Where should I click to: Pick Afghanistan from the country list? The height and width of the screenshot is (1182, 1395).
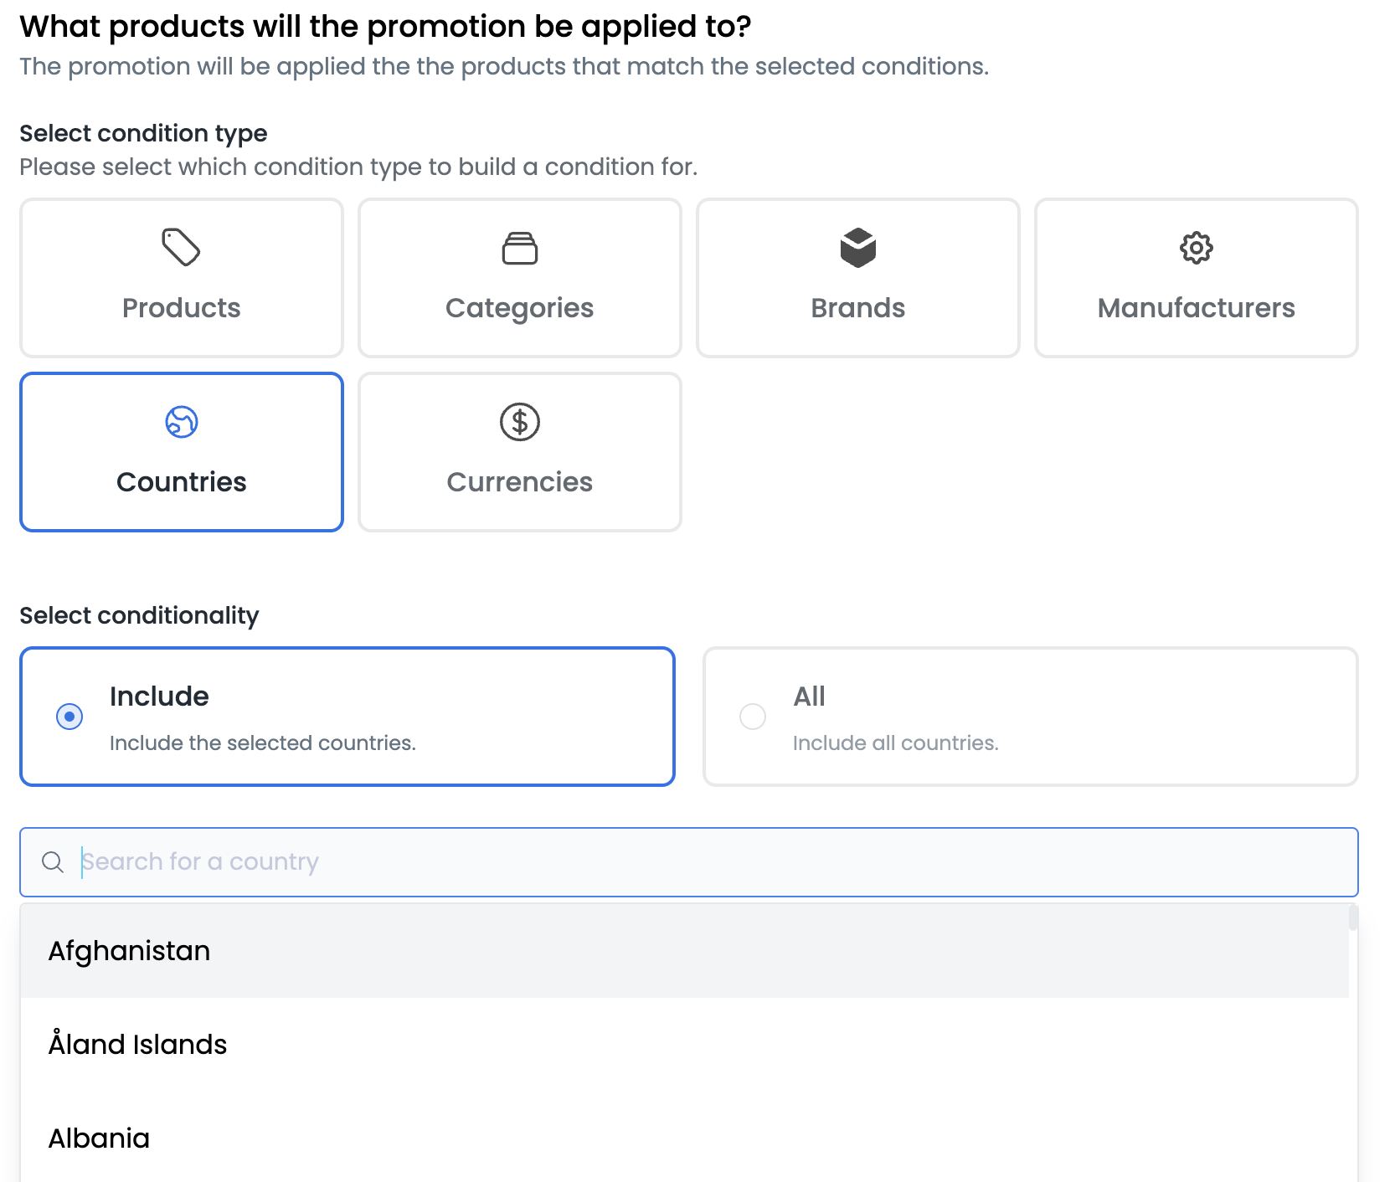(x=684, y=951)
